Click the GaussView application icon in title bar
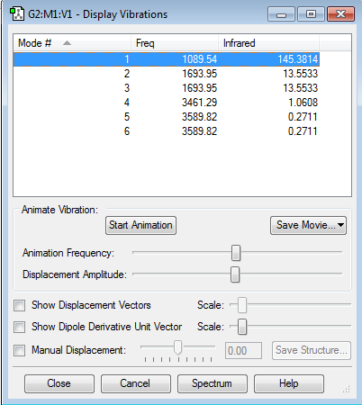The height and width of the screenshot is (405, 362). (17, 14)
